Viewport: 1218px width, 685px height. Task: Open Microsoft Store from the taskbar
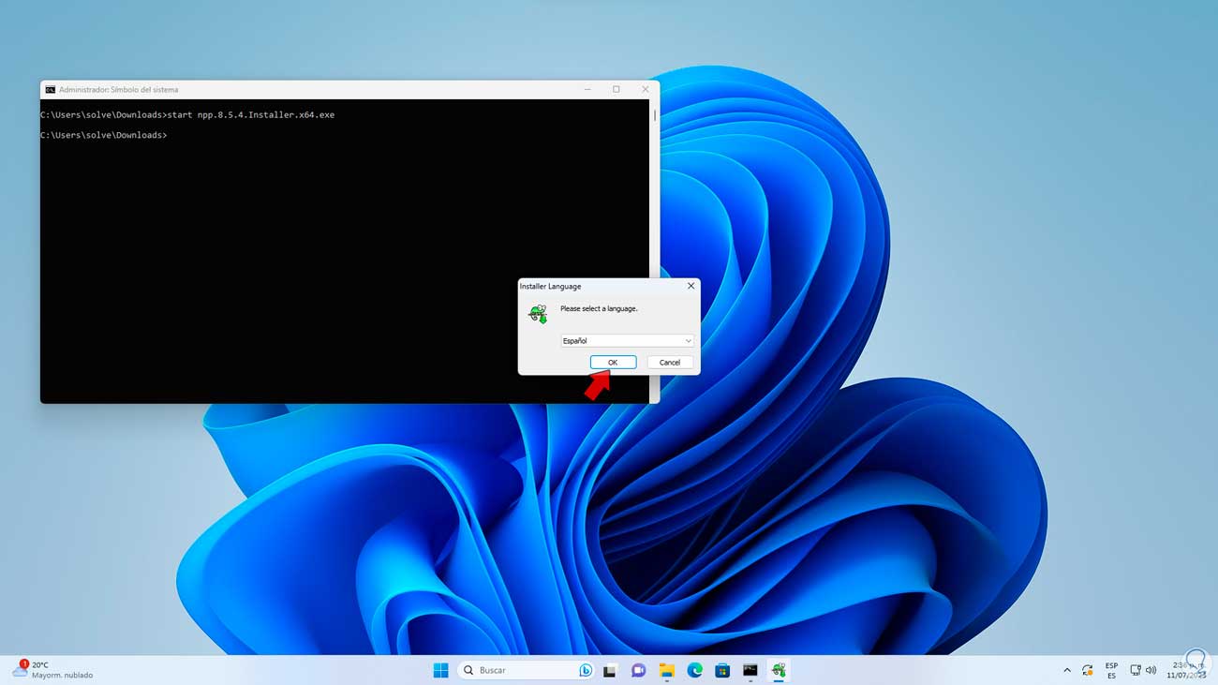[x=722, y=670]
